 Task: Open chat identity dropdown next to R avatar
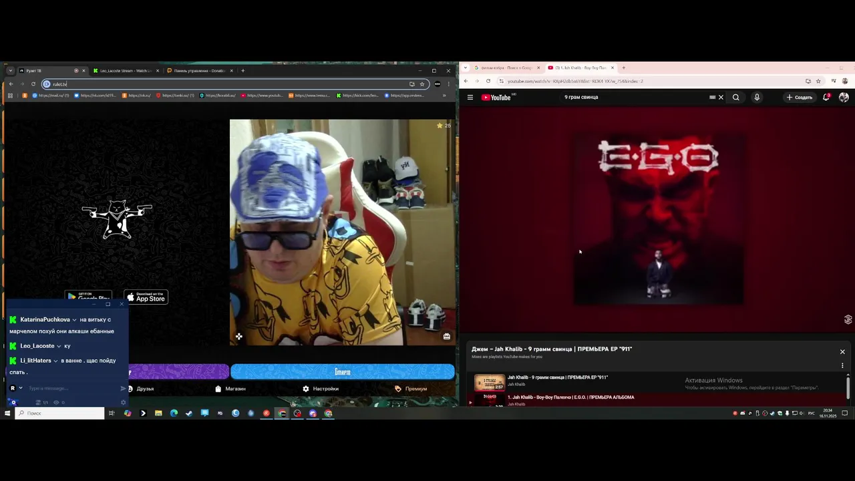pos(21,388)
